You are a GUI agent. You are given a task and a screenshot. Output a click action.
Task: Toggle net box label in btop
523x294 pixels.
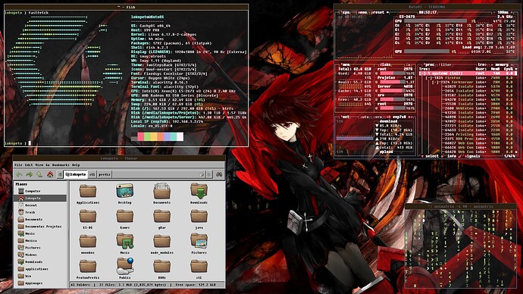tap(346, 117)
